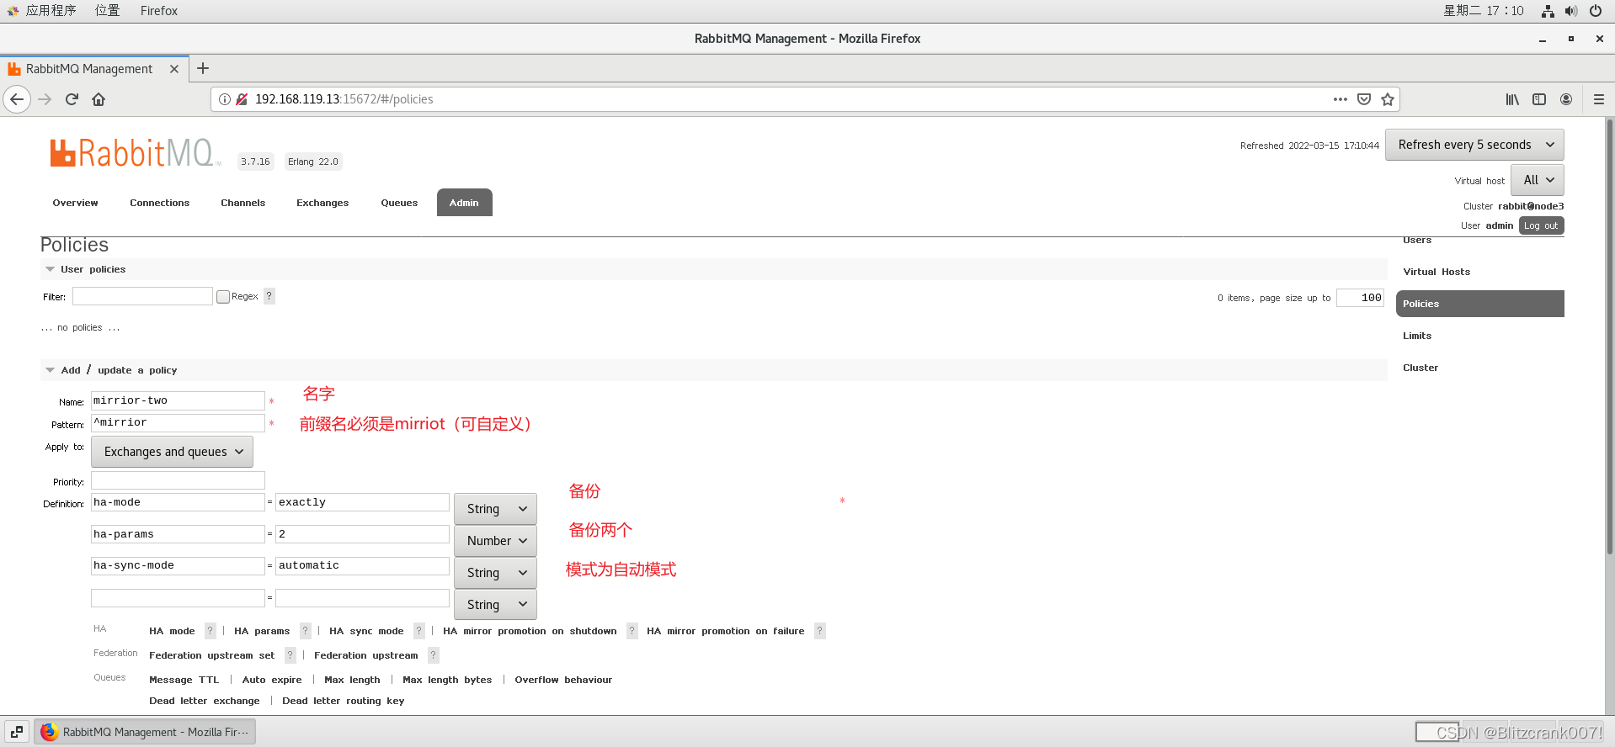
Task: Click the show desktop icon in taskbar
Action: point(17,732)
